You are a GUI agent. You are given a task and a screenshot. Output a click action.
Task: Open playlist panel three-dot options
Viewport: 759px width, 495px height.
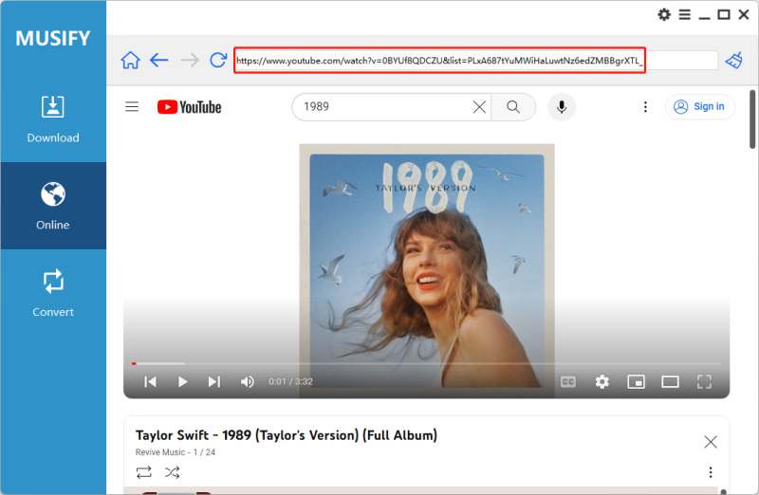(710, 472)
